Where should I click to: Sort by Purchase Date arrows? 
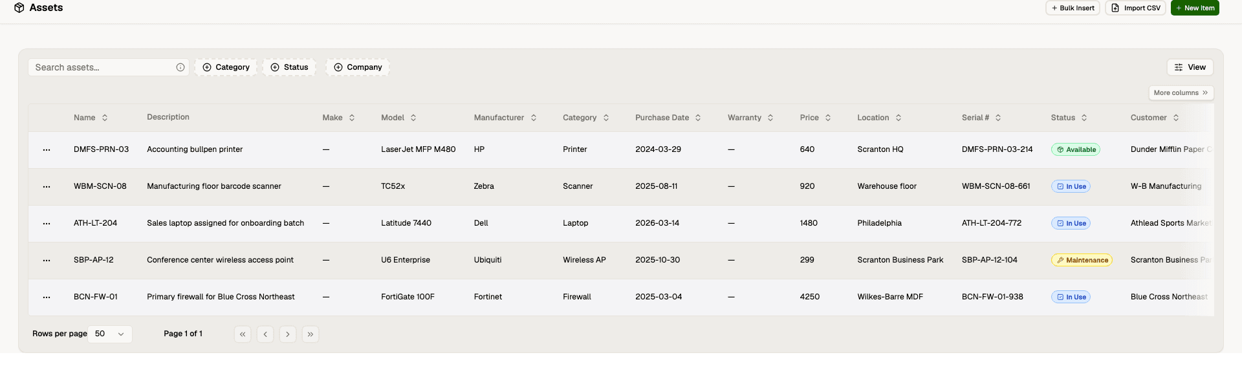pos(698,118)
